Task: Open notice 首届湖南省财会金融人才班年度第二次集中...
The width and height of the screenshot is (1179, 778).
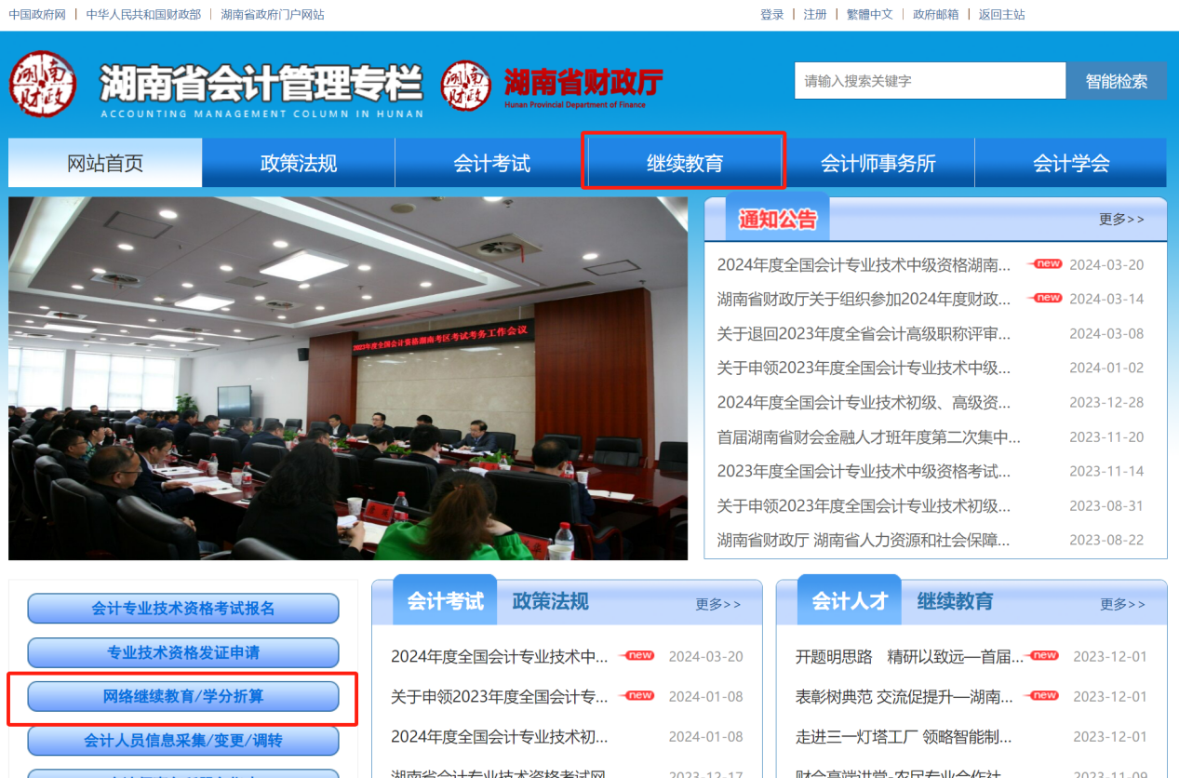Action: 868,437
